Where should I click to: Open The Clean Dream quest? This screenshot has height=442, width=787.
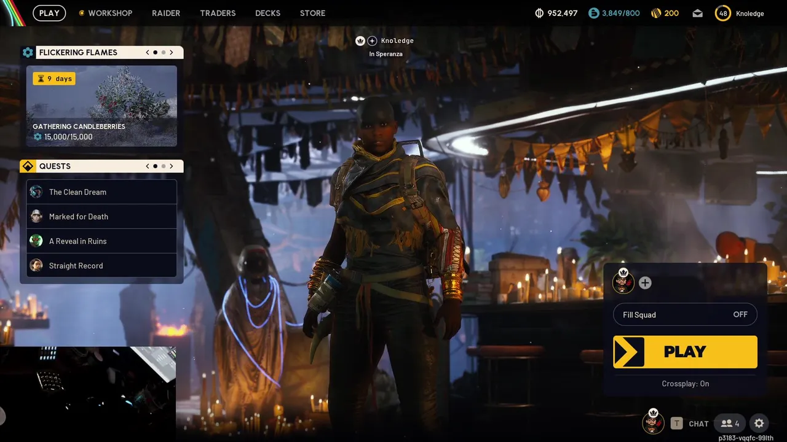pos(101,192)
